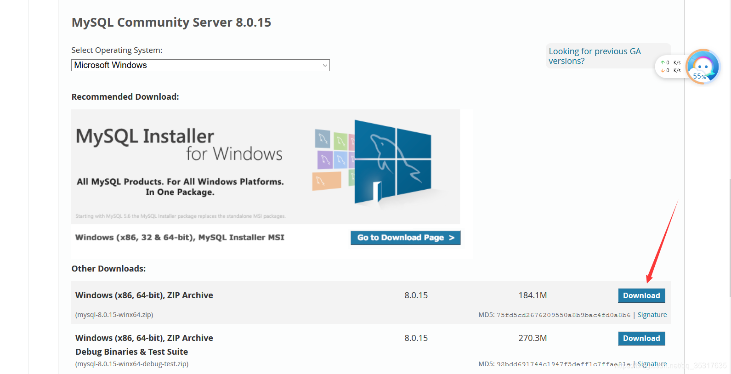The width and height of the screenshot is (731, 374).
Task: Click the floating network speed monitor robot icon
Action: 703,67
